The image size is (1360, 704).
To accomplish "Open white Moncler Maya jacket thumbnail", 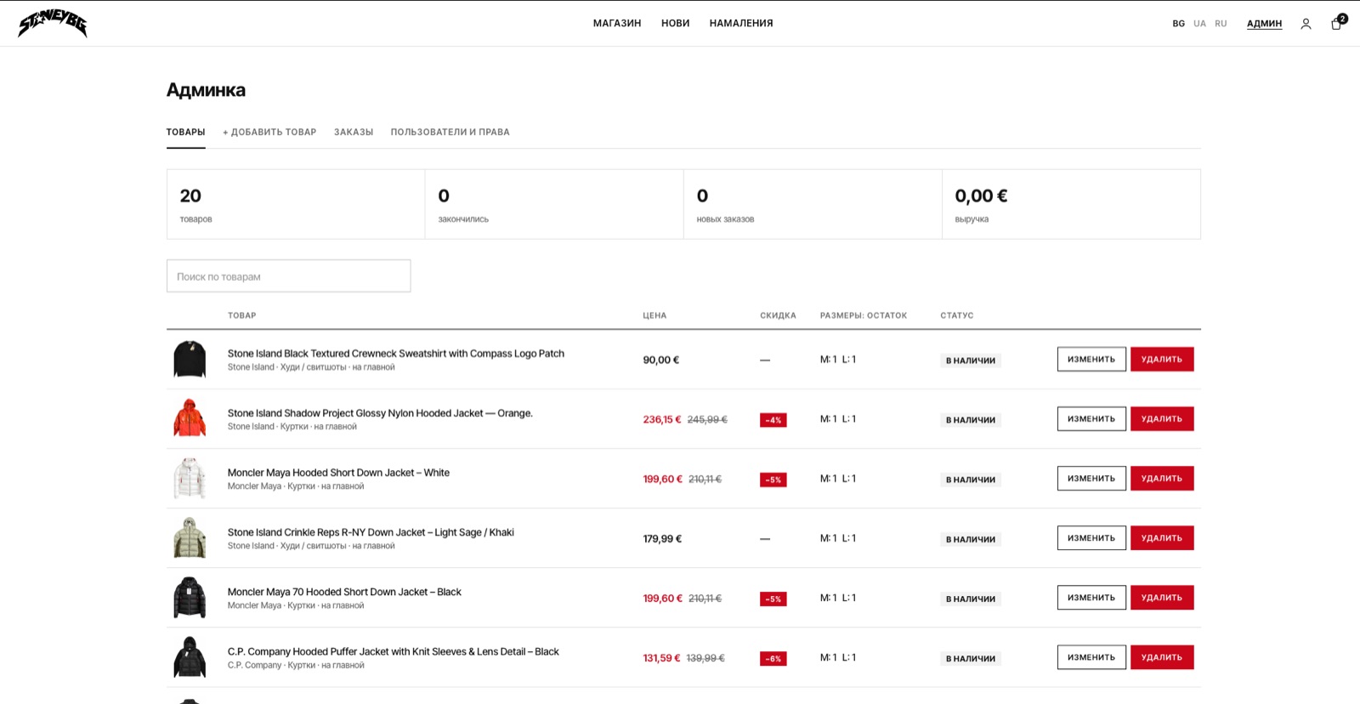I will pos(190,479).
